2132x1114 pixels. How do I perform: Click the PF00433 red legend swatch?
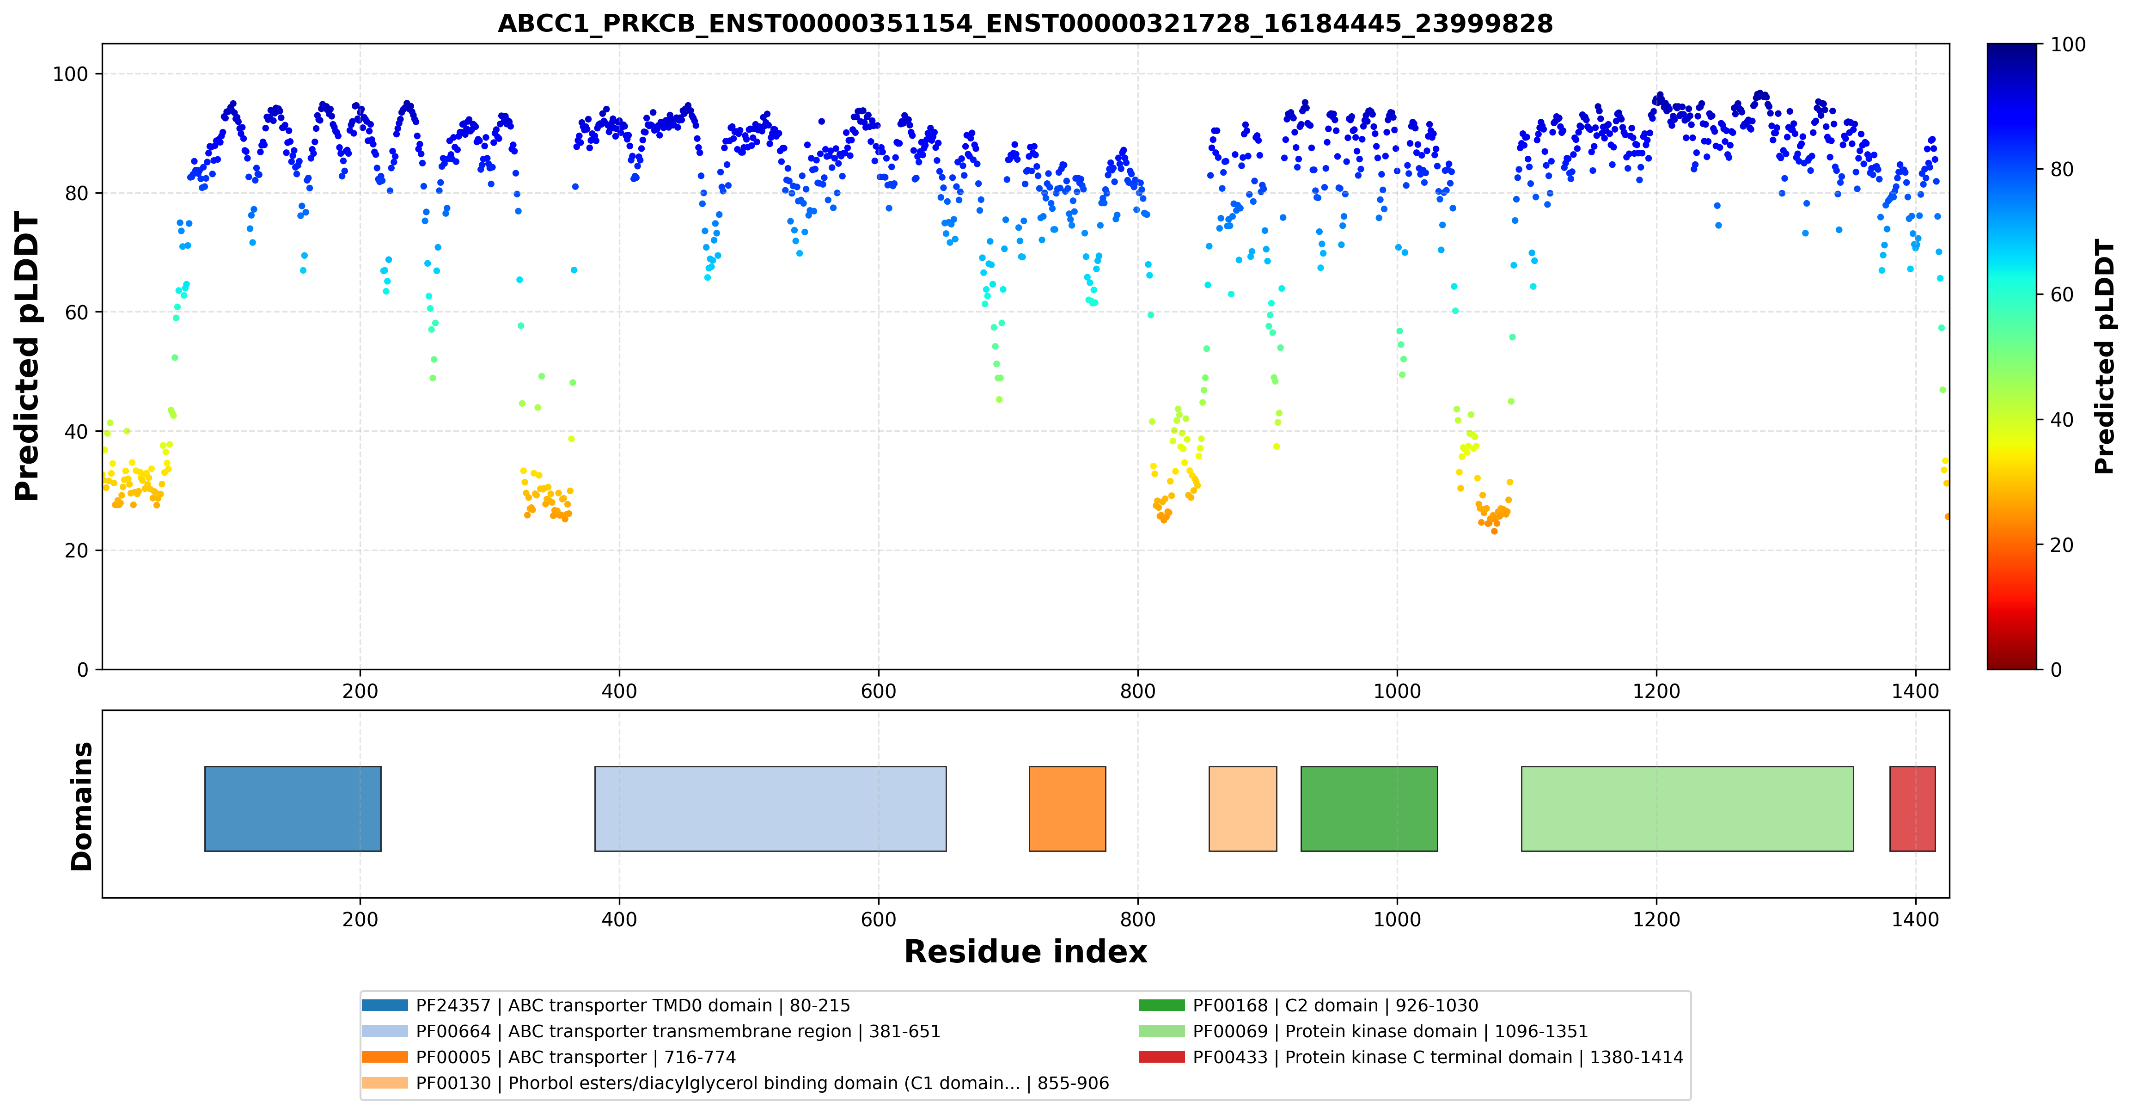point(1162,1057)
